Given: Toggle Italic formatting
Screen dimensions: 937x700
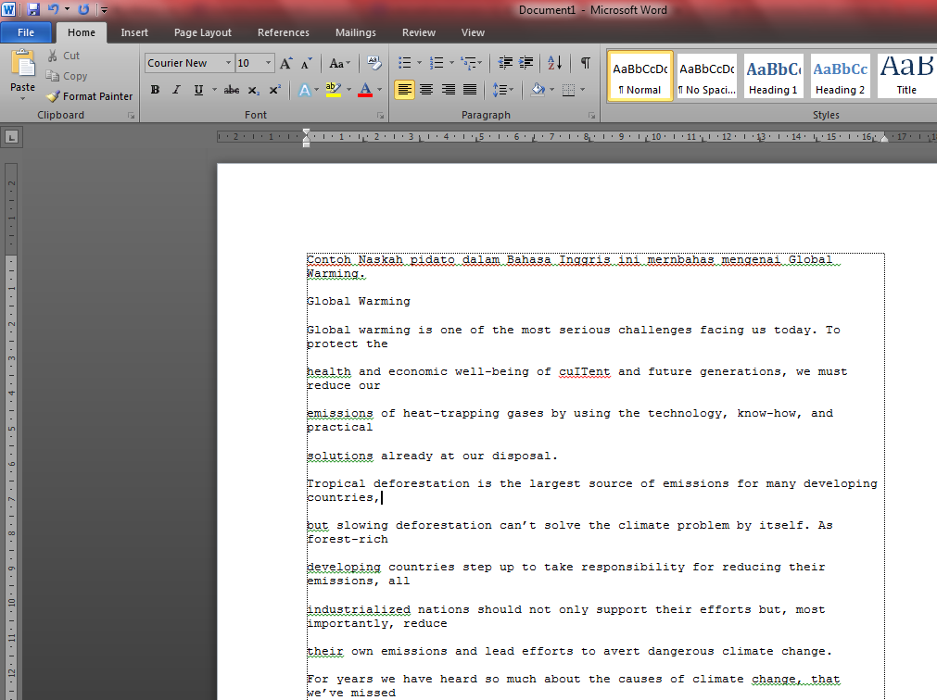Looking at the screenshot, I should [176, 90].
